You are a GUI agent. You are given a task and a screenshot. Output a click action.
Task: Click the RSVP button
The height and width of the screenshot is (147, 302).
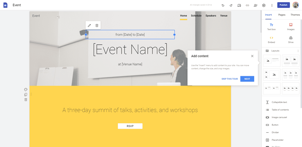[x=130, y=126]
